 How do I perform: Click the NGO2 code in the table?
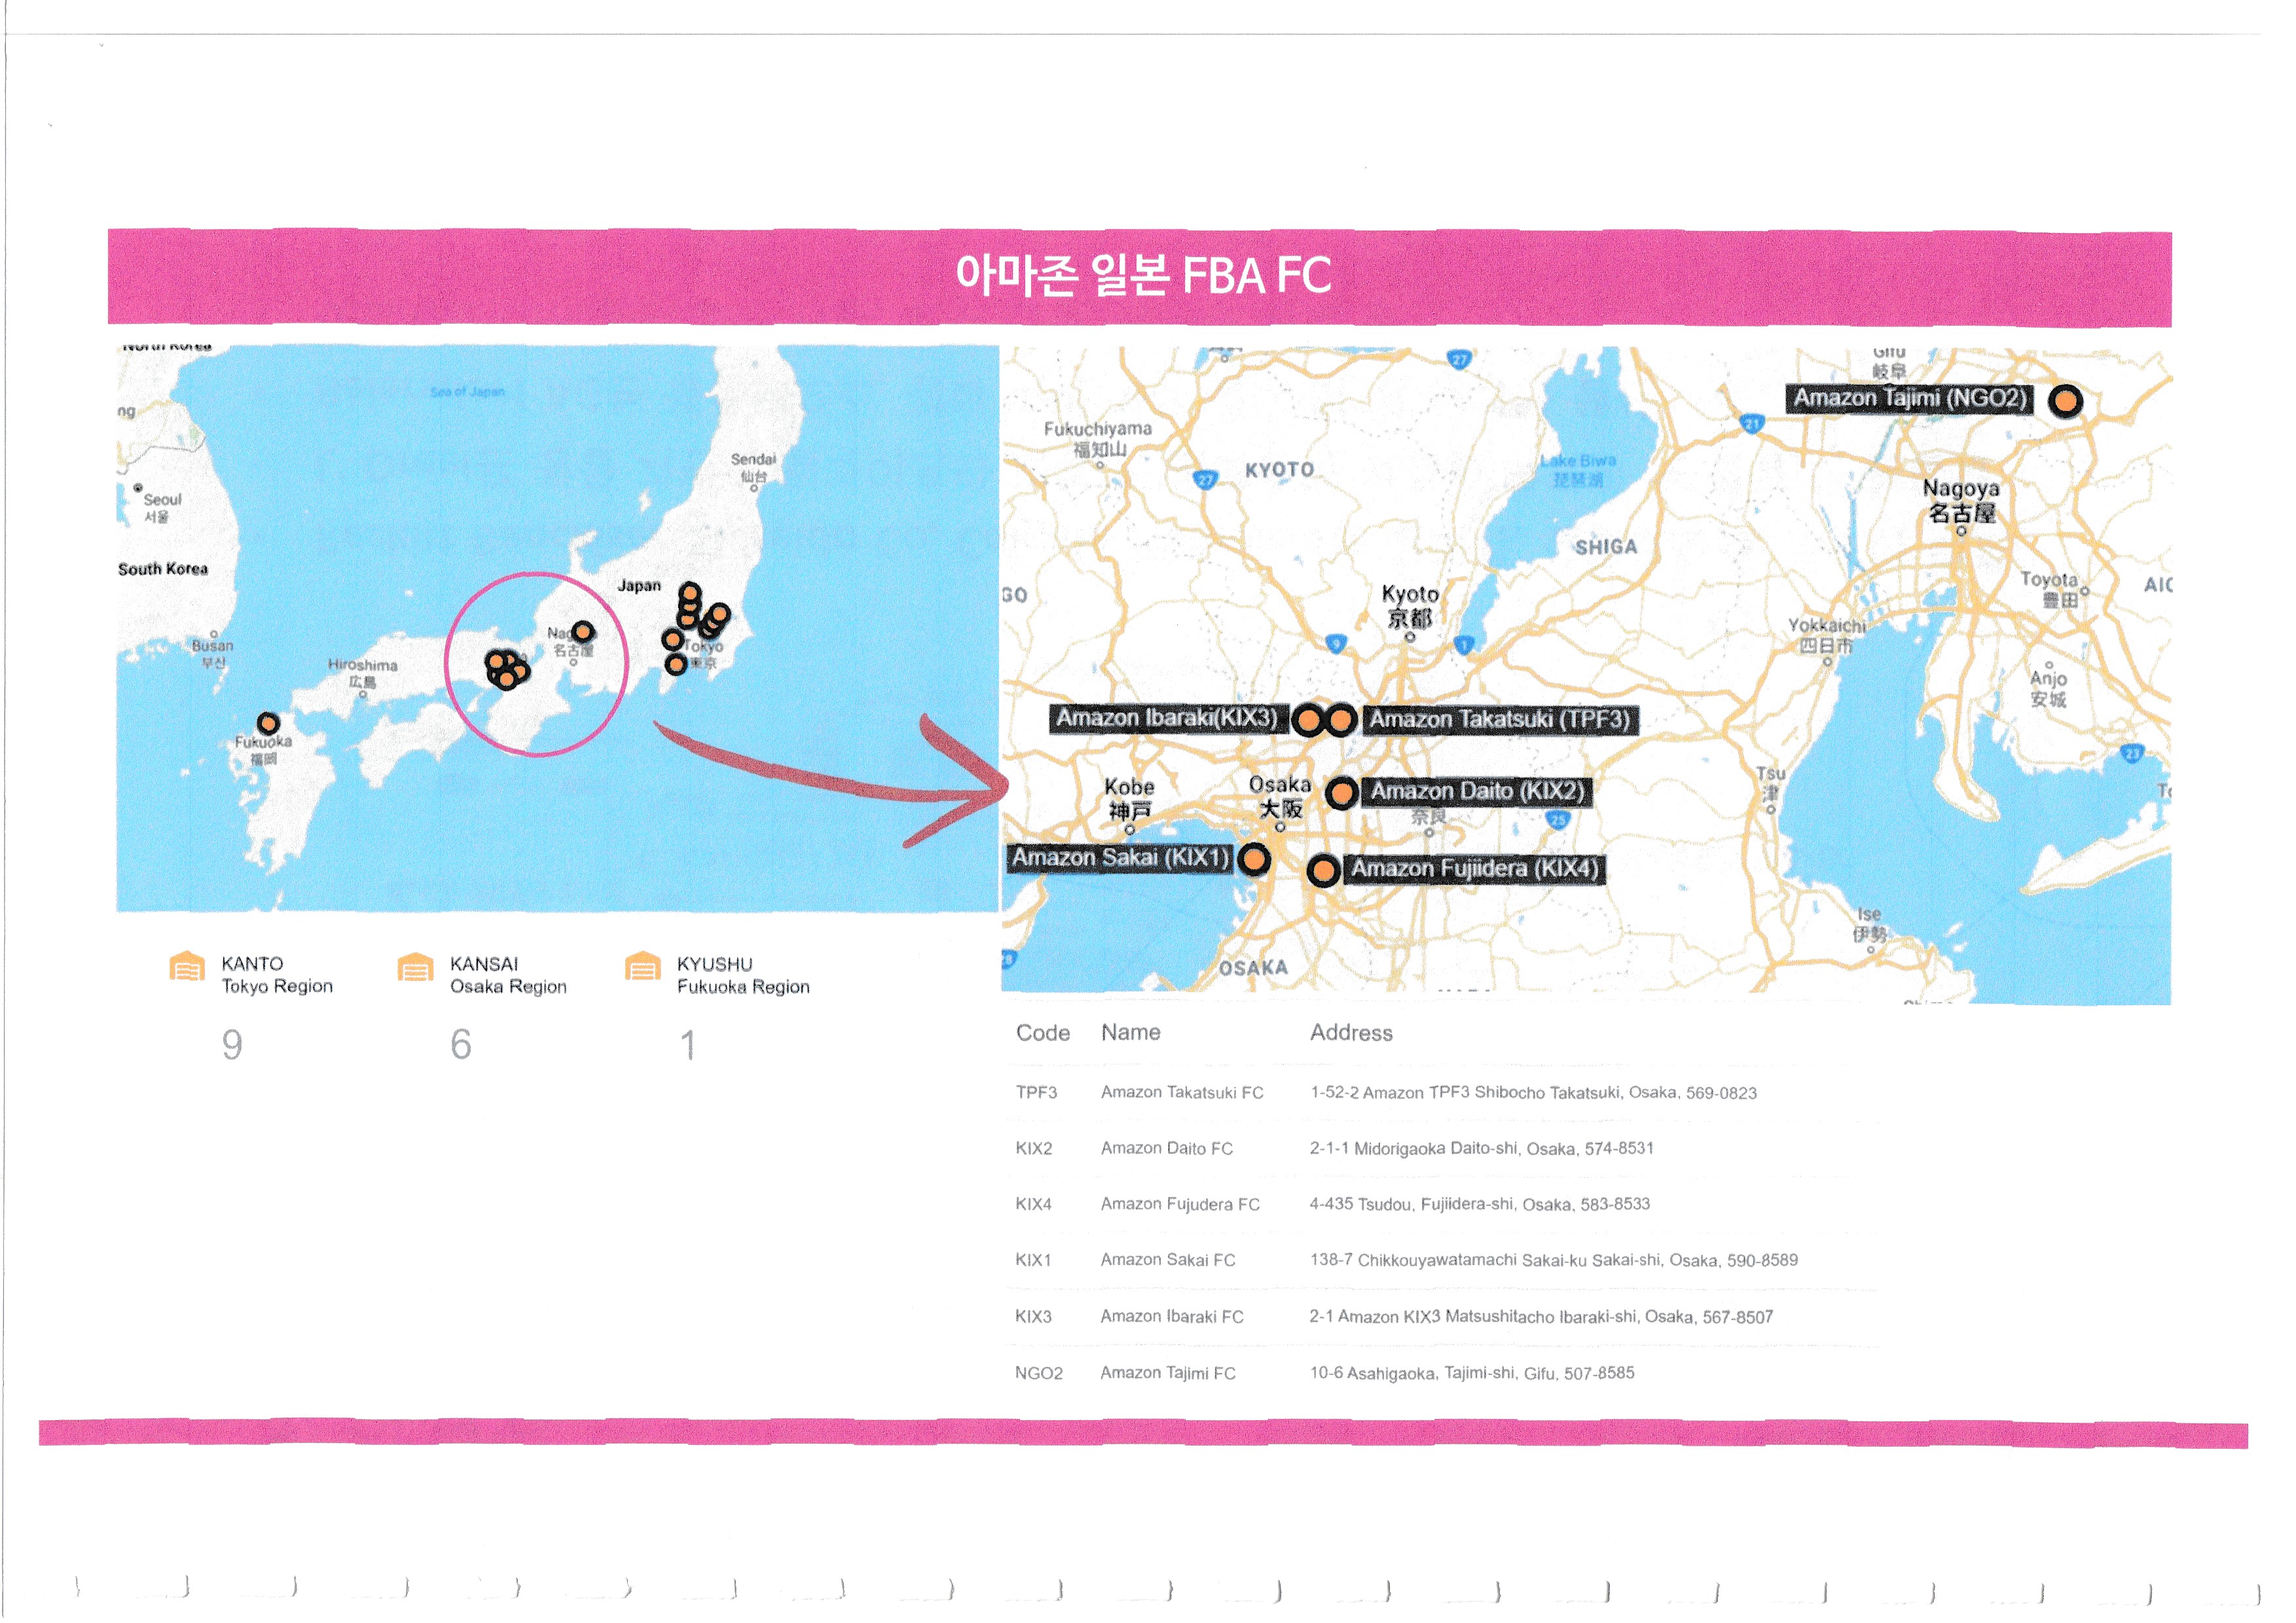point(1038,1373)
